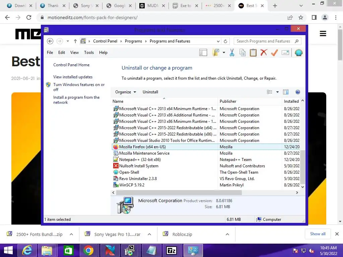
Task: Click the Search Programs and Features field
Action: (x=267, y=41)
